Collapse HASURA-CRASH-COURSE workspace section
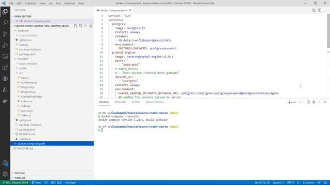Viewport: 330px width, 185px height. point(12,26)
